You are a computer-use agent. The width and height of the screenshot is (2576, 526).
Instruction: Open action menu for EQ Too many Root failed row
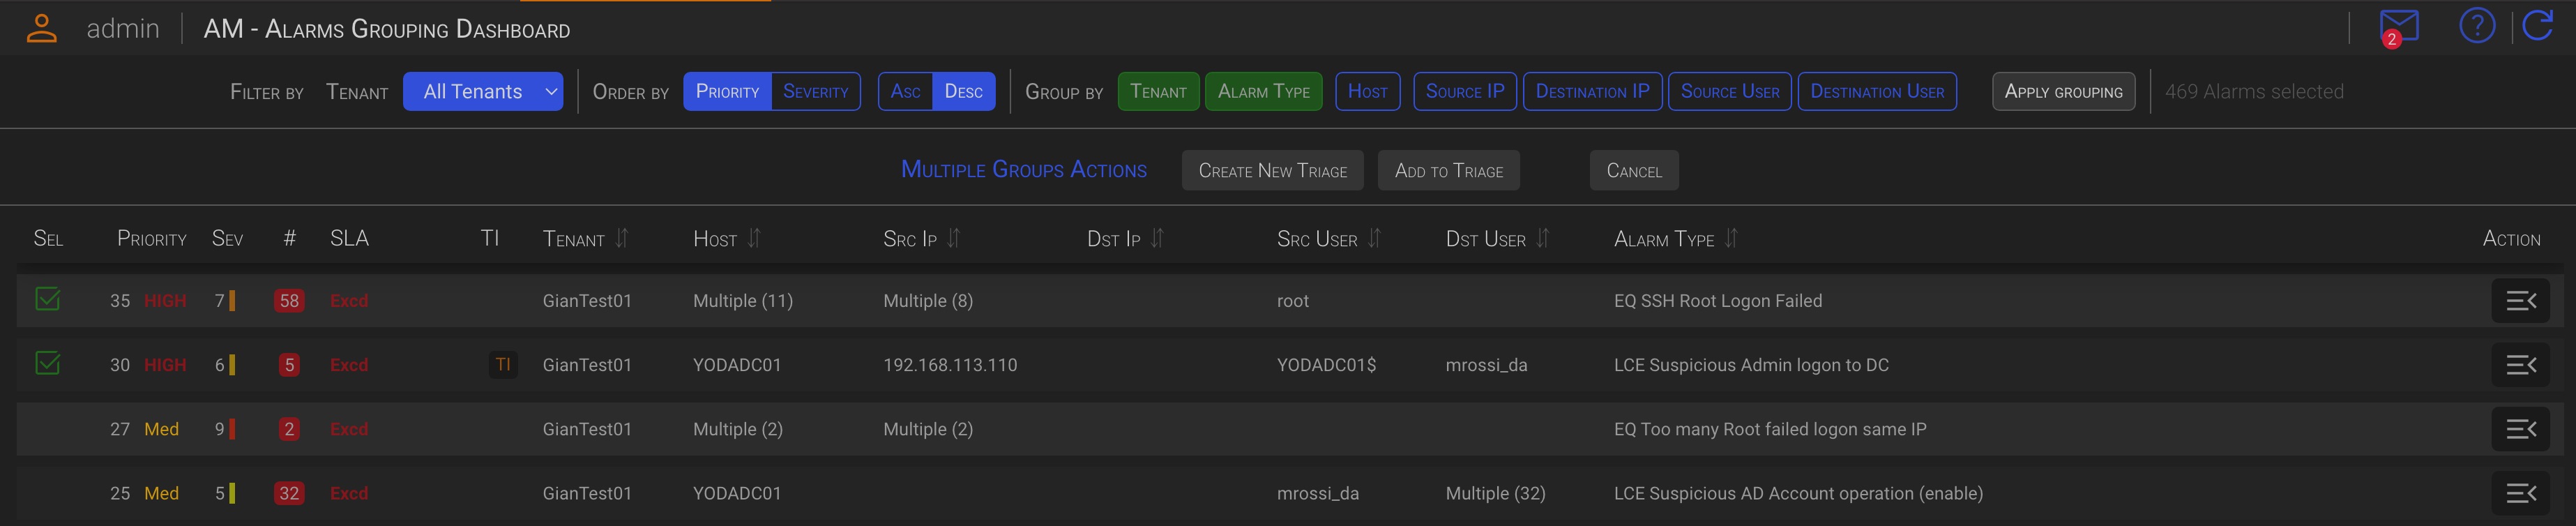(2519, 429)
